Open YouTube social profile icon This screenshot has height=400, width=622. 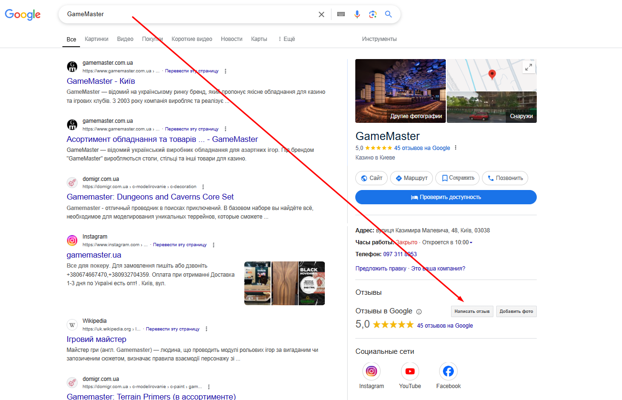pyautogui.click(x=410, y=371)
